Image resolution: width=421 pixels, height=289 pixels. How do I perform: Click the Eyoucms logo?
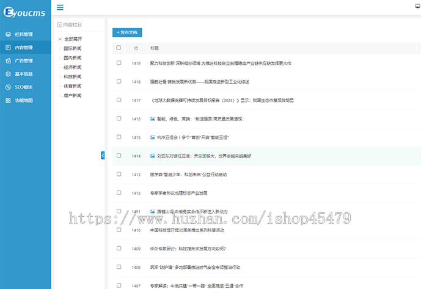click(x=24, y=12)
